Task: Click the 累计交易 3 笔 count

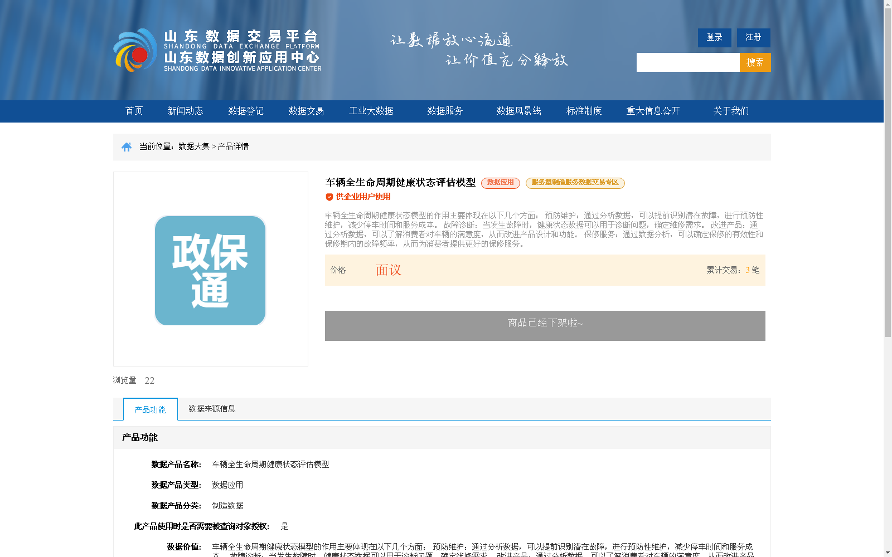Action: [733, 270]
